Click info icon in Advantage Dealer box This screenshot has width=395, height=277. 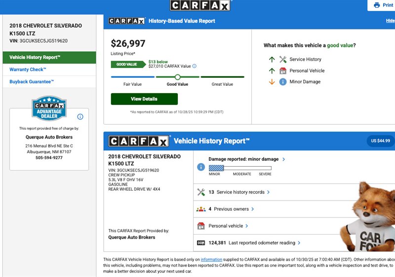pos(80,117)
